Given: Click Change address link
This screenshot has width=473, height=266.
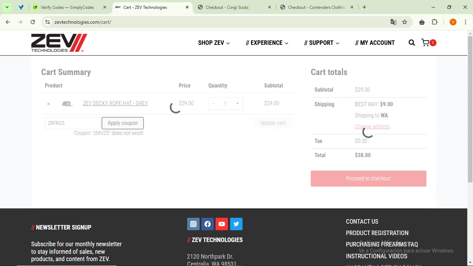Looking at the screenshot, I should (x=372, y=127).
